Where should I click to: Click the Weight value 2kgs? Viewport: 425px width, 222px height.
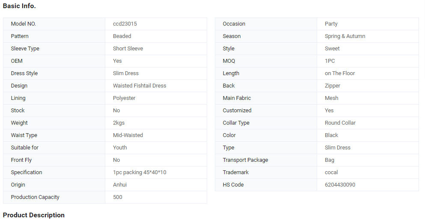pos(119,123)
